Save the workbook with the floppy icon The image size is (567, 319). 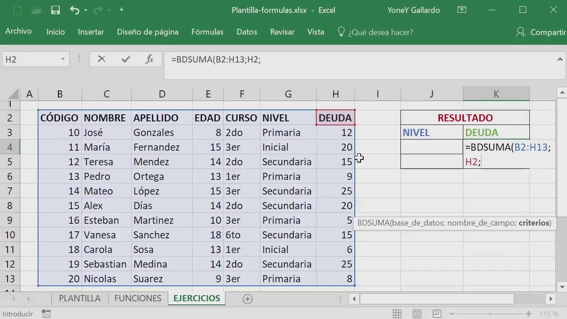click(x=55, y=10)
